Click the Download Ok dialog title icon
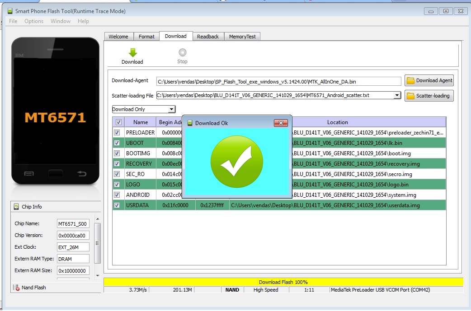 [x=190, y=123]
